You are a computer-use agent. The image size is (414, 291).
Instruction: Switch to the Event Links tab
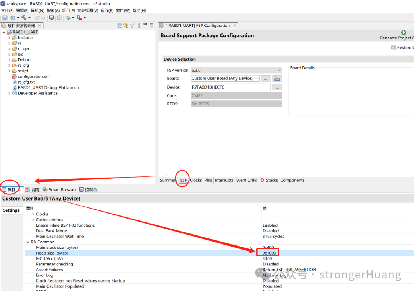point(246,180)
